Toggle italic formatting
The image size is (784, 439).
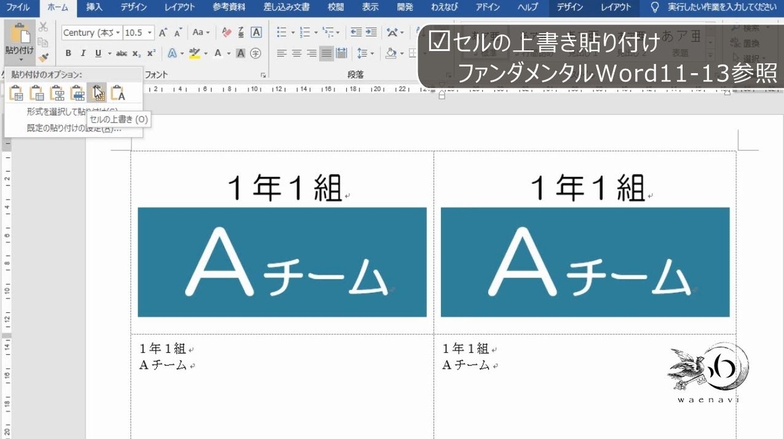(x=84, y=53)
